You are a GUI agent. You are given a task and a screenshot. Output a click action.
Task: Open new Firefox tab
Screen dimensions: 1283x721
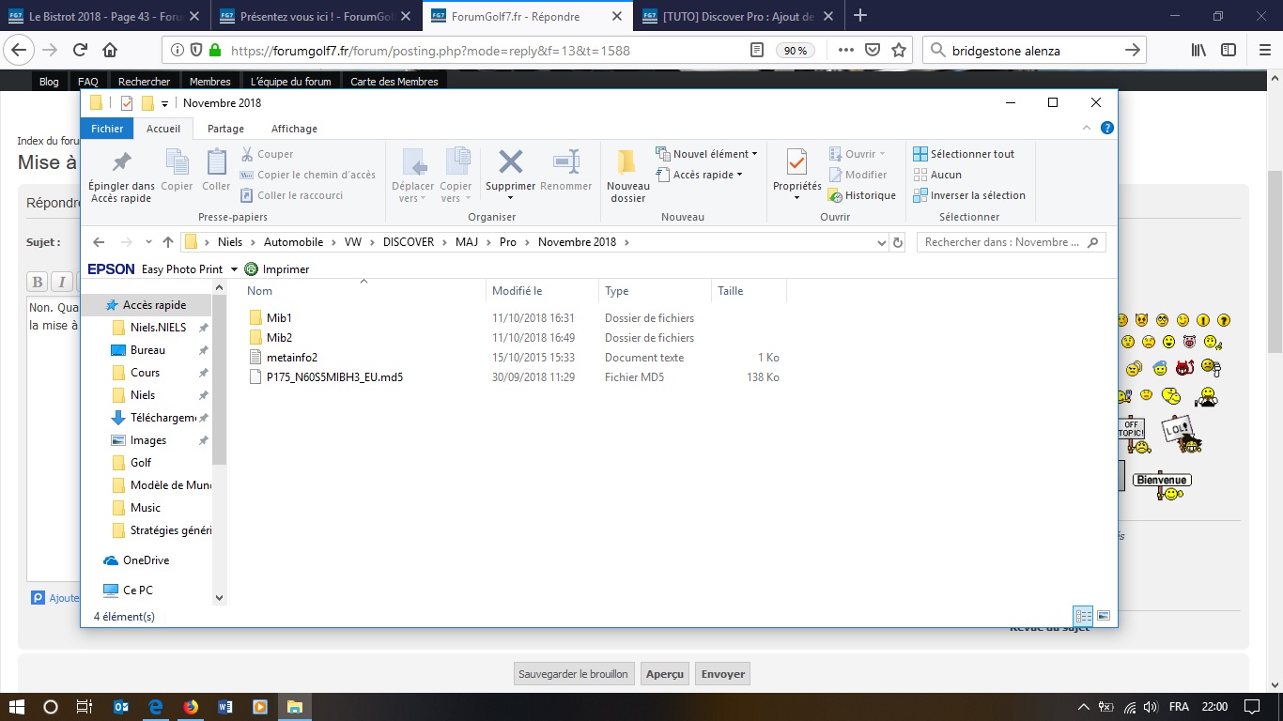click(x=860, y=15)
